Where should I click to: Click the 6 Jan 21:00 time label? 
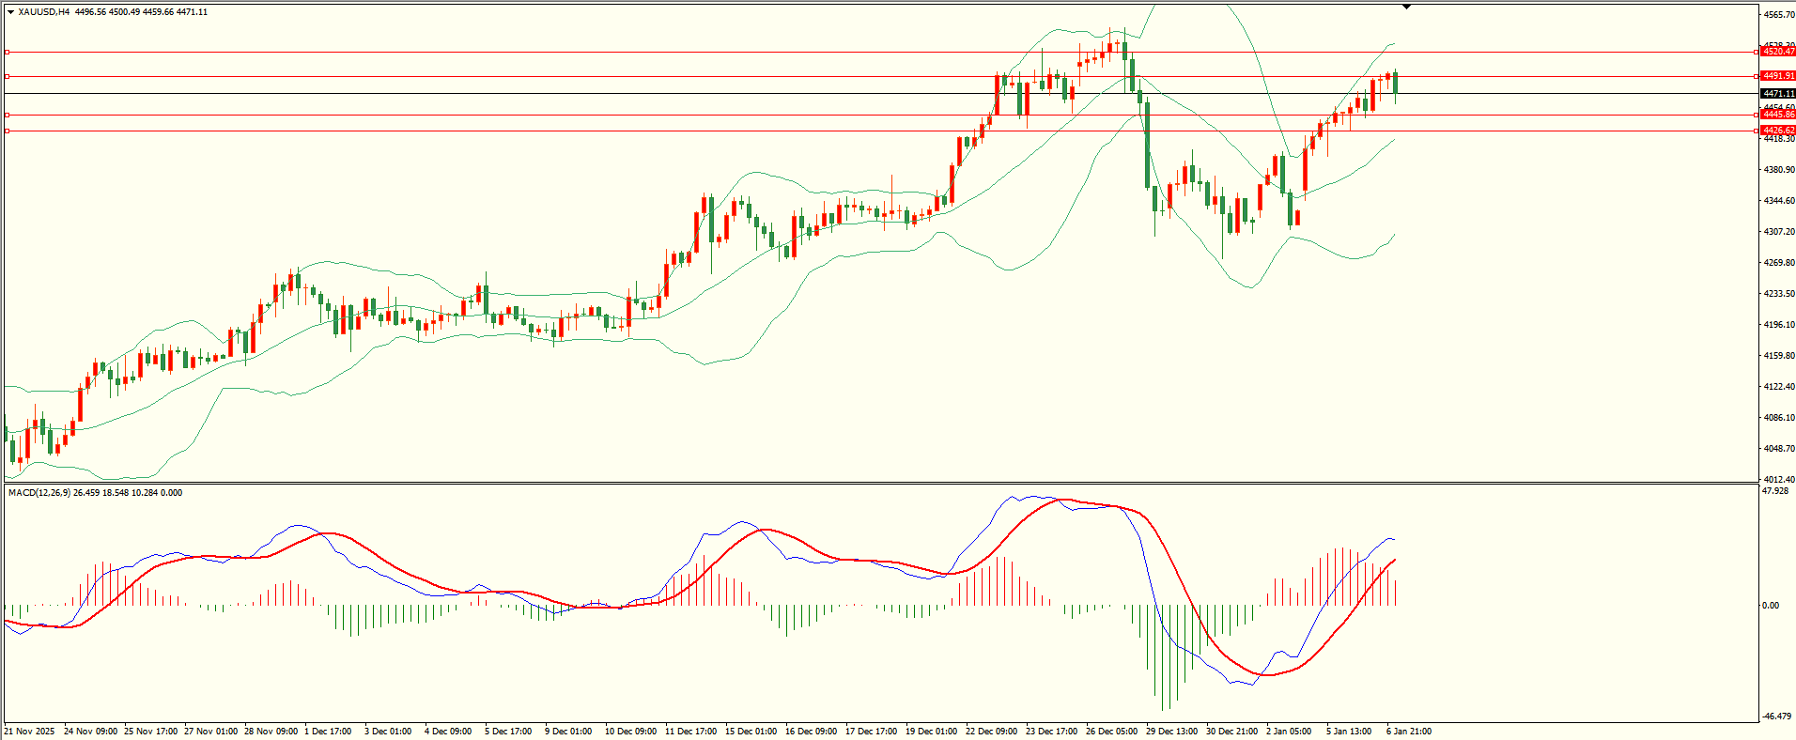click(x=1408, y=731)
